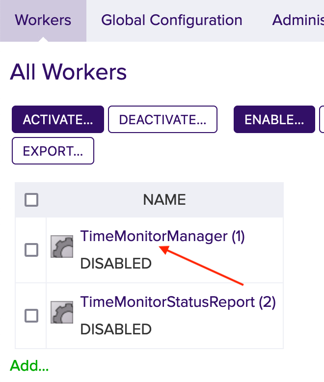Switch to the Workers tab
Image resolution: width=324 pixels, height=382 pixels.
43,21
